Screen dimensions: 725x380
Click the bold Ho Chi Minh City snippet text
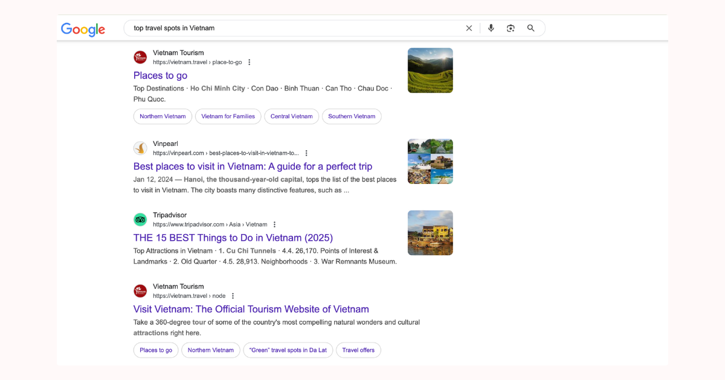217,89
